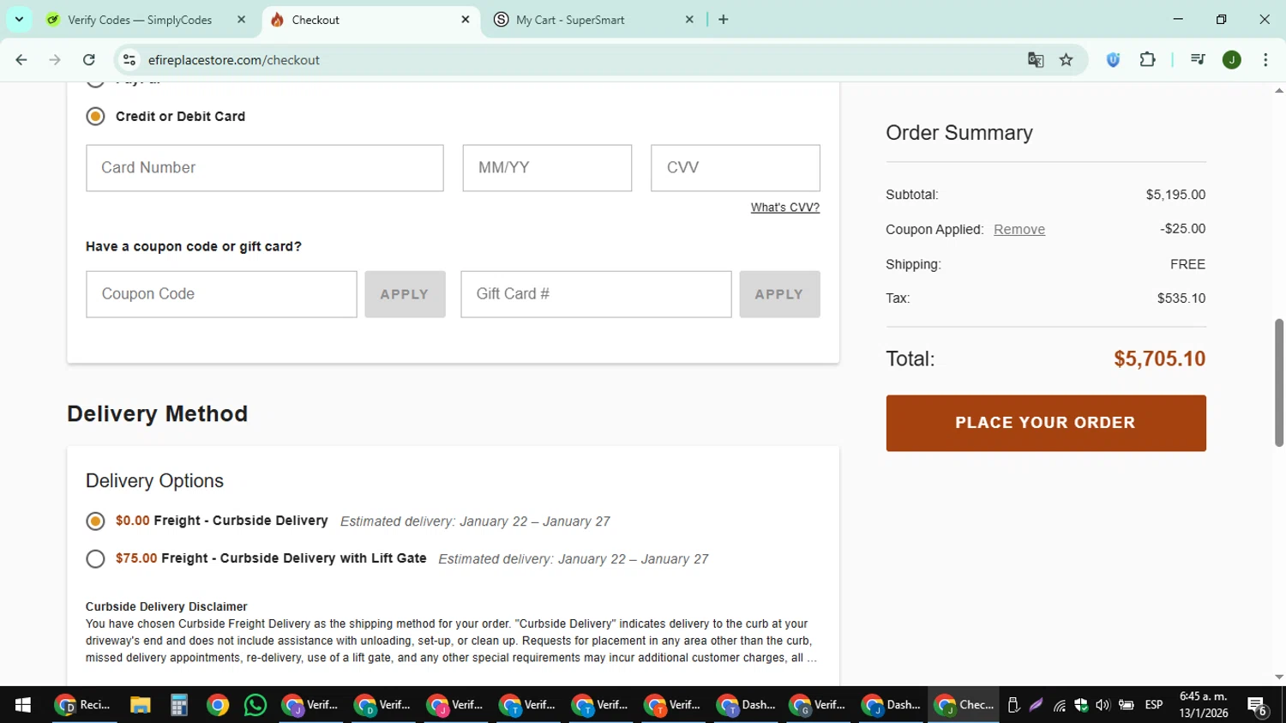Open Calculator from taskbar
Screen dimensions: 1286x723
(179, 705)
